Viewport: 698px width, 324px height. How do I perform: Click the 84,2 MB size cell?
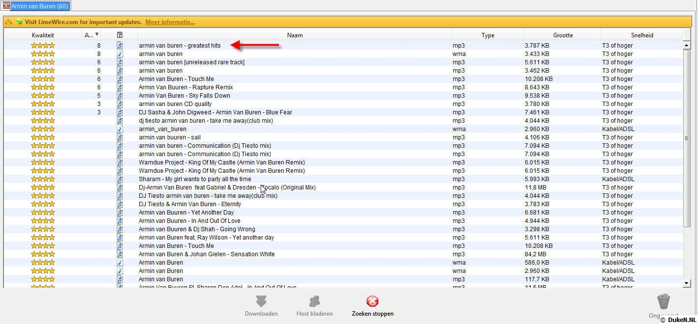[536, 254]
